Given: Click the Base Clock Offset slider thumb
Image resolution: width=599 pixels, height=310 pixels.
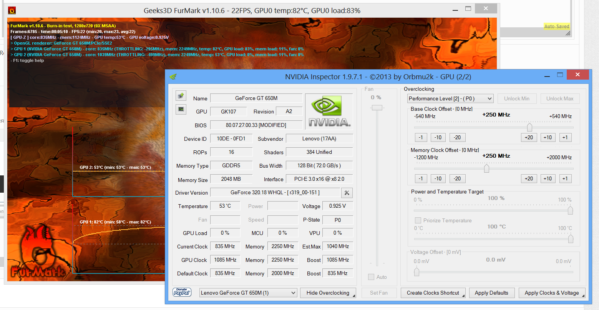Looking at the screenshot, I should pos(529,127).
